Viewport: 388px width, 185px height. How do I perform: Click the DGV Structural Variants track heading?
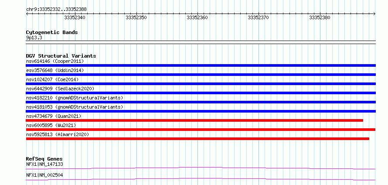pos(61,56)
